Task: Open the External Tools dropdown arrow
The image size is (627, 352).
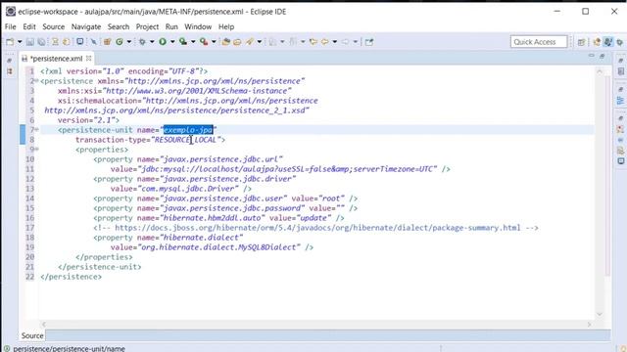Action: pyautogui.click(x=214, y=41)
